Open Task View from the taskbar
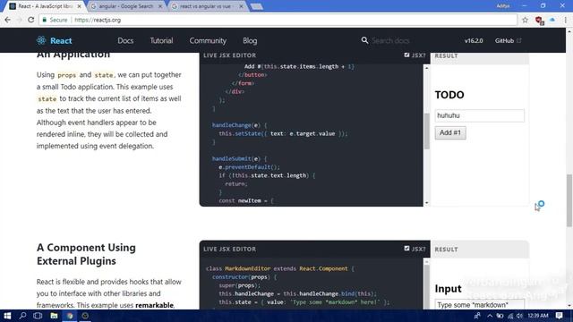Viewport: 573px width, 322px height. pos(38,316)
